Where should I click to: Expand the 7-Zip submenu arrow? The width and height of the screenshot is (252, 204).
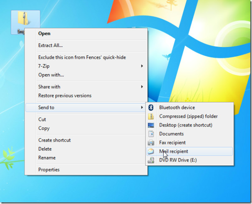(142, 66)
